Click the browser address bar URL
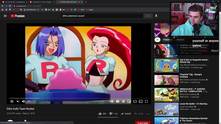 coord(29,6)
